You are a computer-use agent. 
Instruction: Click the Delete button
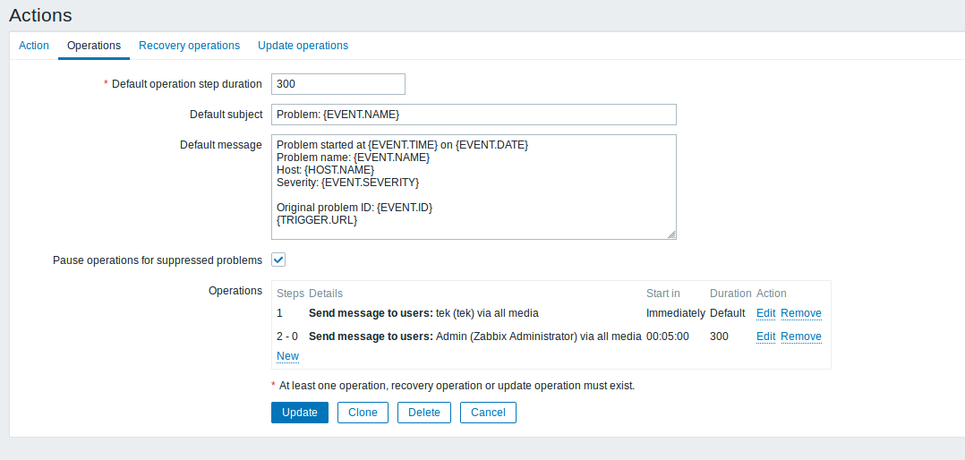point(424,413)
